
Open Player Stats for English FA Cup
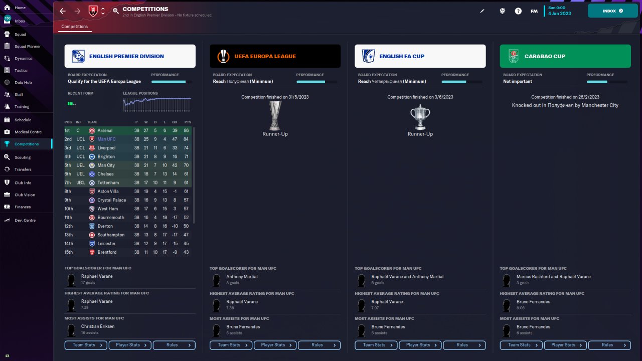[x=420, y=345]
